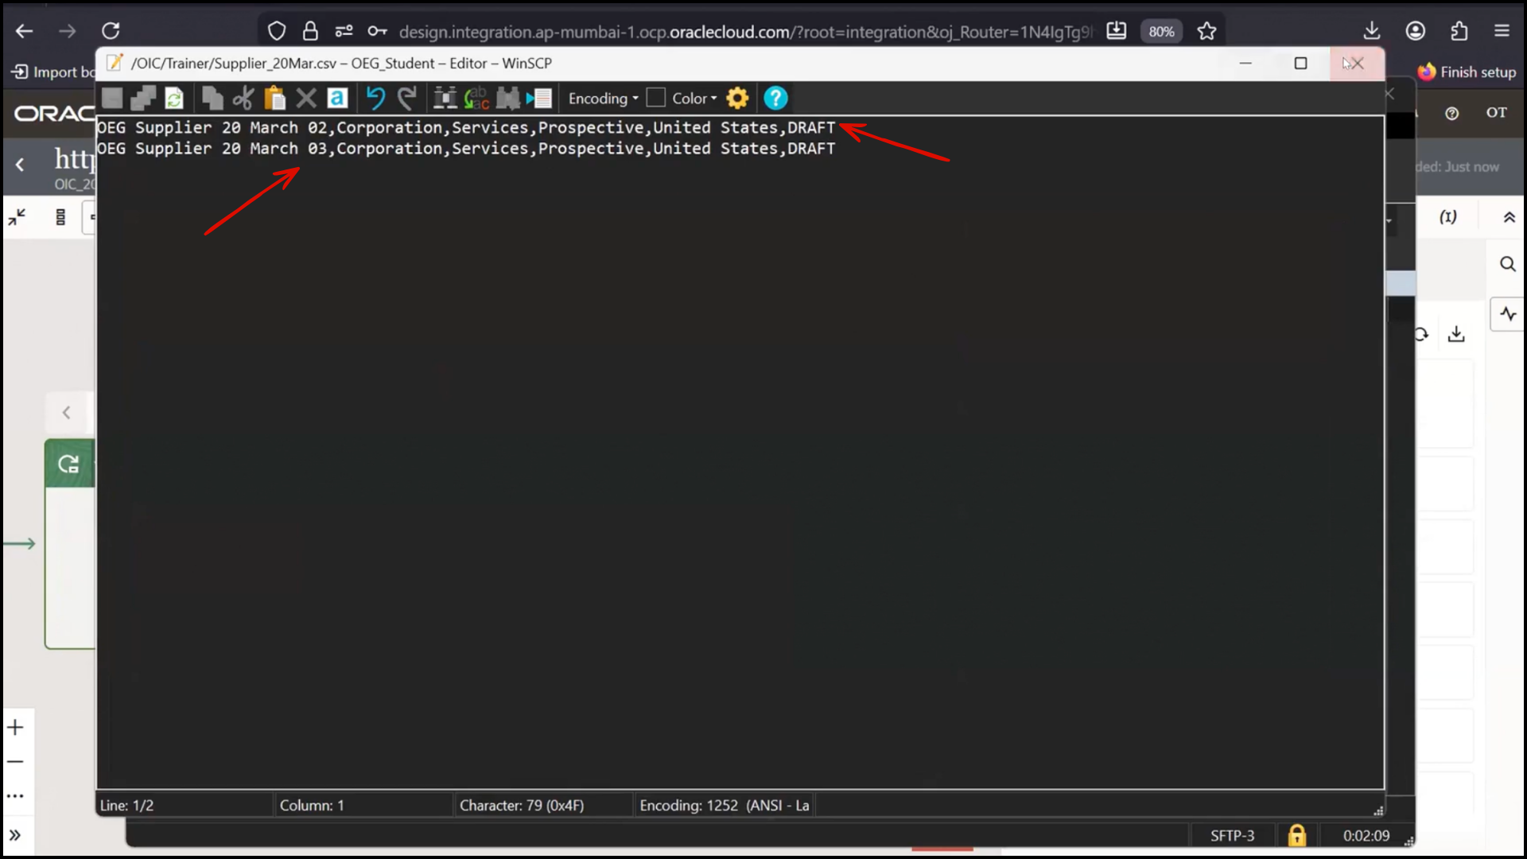Collapse the panel with the double chevron up
The width and height of the screenshot is (1527, 859).
click(1509, 217)
